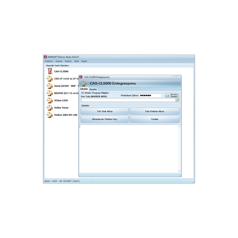Click the Şirket : 2024 - AK TİCARET status text
The height and width of the screenshot is (238, 238).
(62, 181)
